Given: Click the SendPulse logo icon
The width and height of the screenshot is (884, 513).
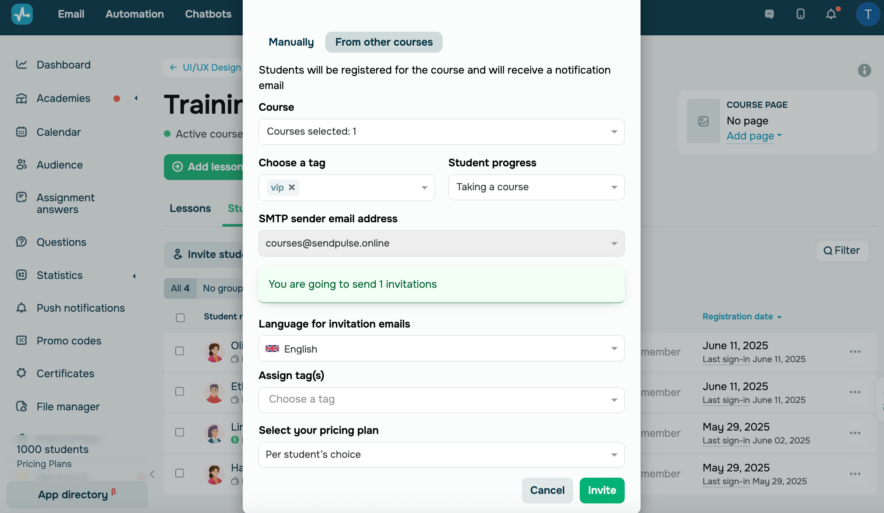Looking at the screenshot, I should (x=22, y=14).
